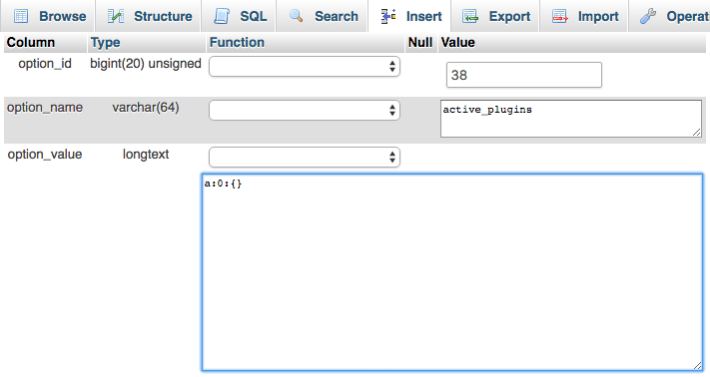710x377 pixels.
Task: Click the Structure tab icon
Action: 116,16
